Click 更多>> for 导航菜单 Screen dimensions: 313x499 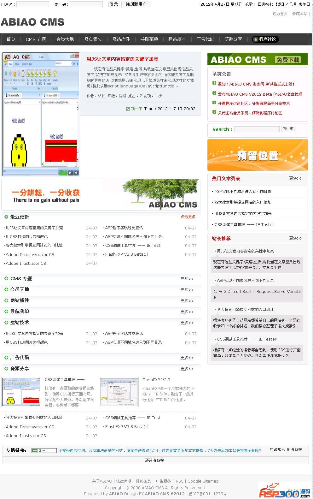click(187, 312)
